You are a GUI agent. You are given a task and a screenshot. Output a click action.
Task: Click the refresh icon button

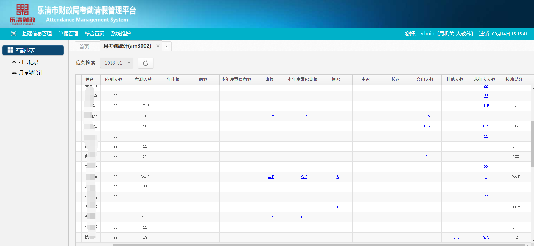point(145,63)
